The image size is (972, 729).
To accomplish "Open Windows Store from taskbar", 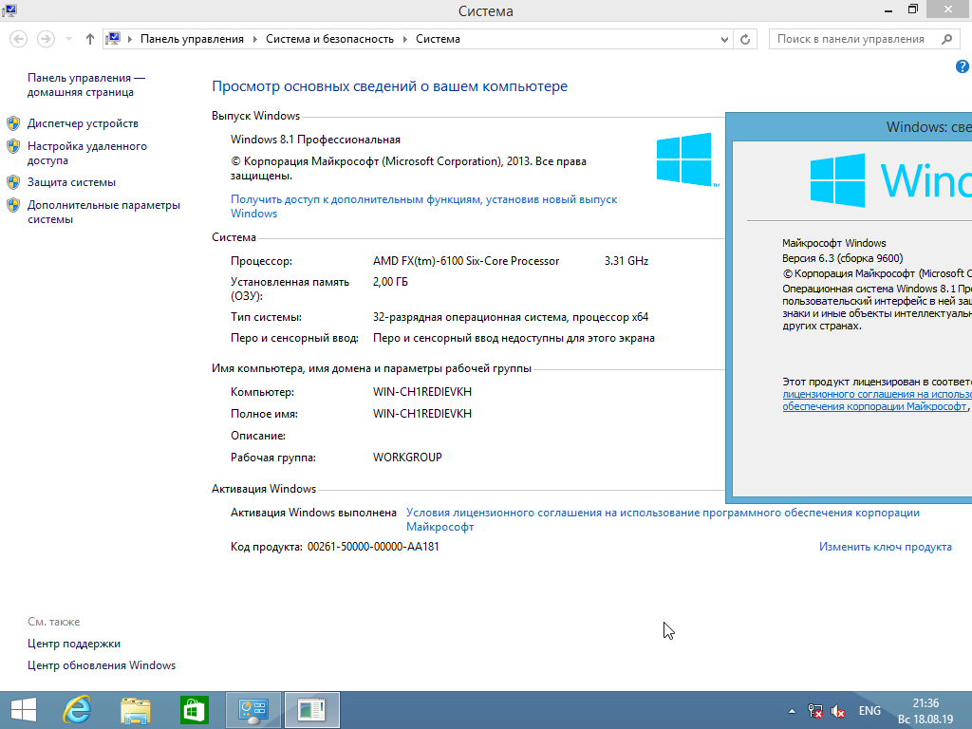I will point(194,710).
